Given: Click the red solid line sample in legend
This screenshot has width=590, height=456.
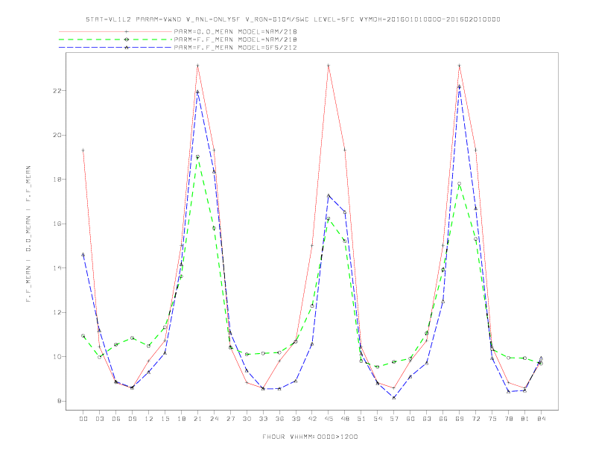Looking at the screenshot, I should (115, 31).
